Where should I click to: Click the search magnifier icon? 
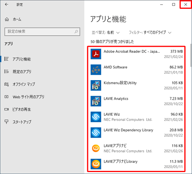(x=76, y=31)
